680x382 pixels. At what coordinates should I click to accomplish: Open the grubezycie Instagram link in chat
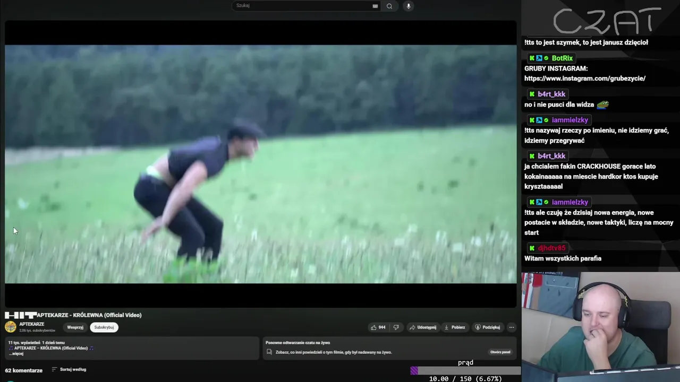click(x=585, y=79)
